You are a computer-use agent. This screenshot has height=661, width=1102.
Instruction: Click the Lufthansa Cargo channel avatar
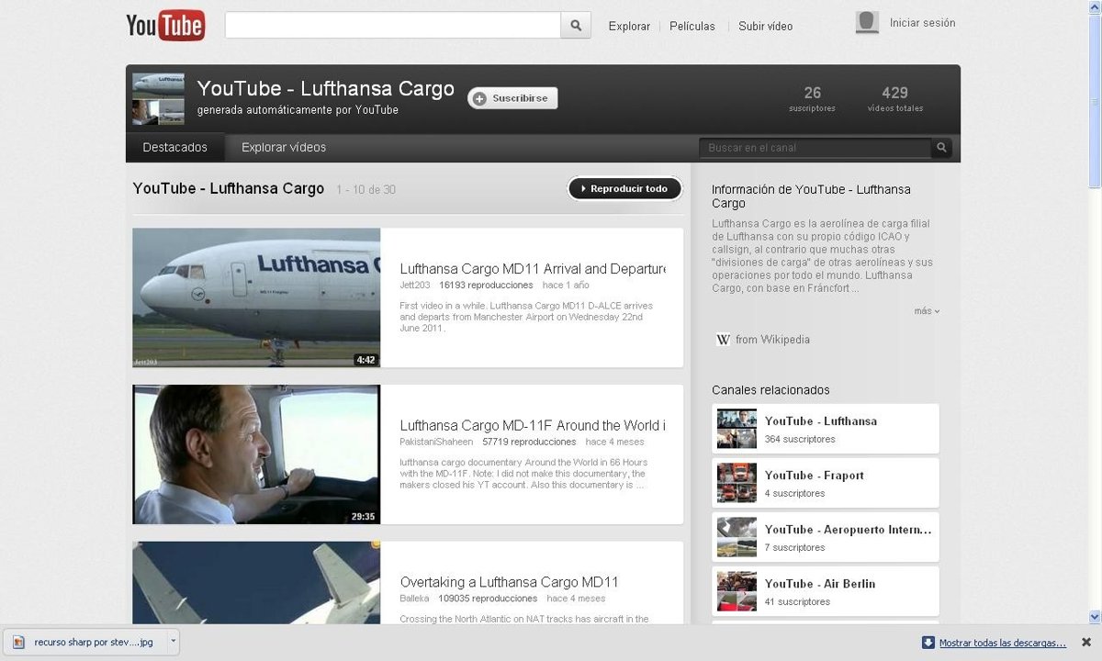coord(158,99)
